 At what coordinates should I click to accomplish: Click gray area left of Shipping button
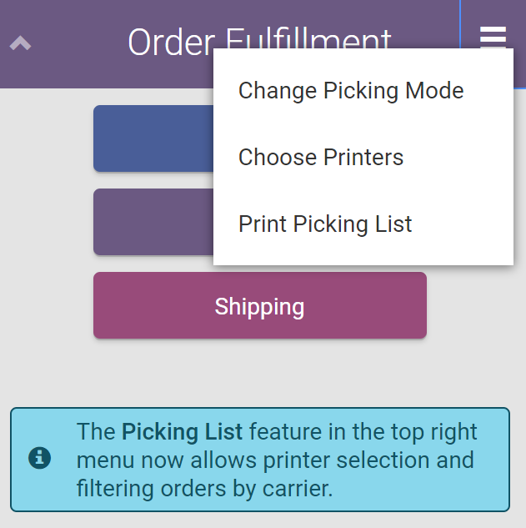[x=46, y=305]
